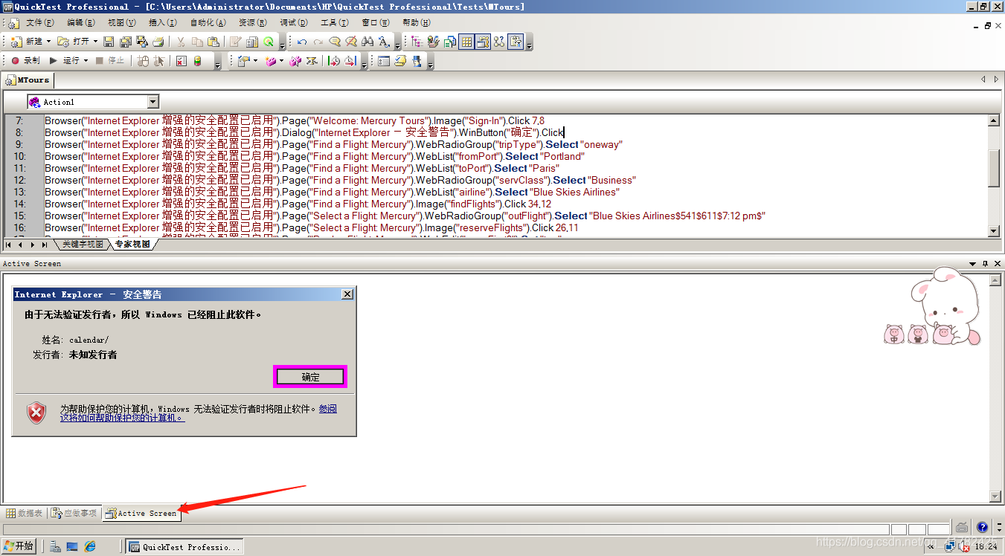Click the red Record button
The image size is (1005, 556).
click(x=25, y=61)
